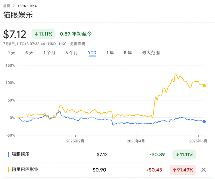The image size is (215, 179).
Task: Click the green 11.11% down badge at top
Action: tap(43, 34)
